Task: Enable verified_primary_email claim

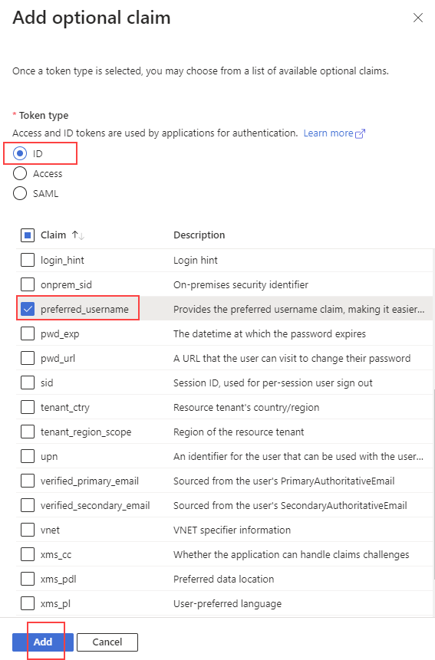Action: pos(28,481)
